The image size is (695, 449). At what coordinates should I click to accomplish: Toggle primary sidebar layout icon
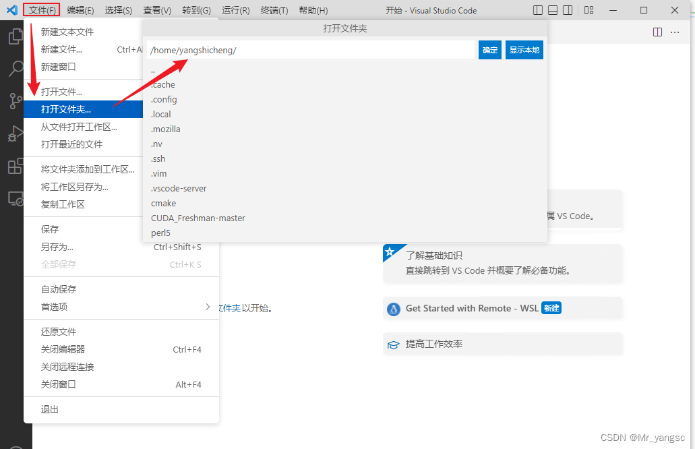(538, 9)
